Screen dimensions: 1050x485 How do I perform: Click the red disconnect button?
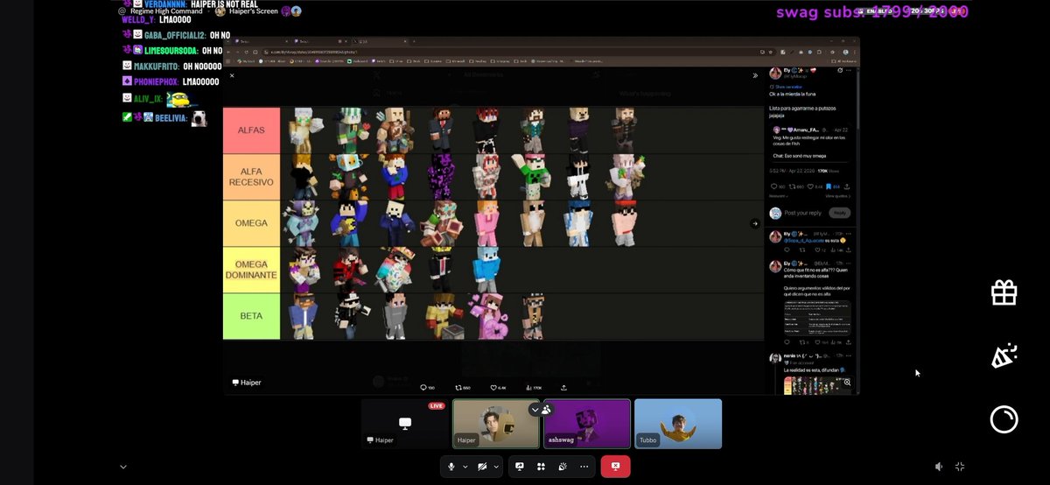pyautogui.click(x=615, y=467)
